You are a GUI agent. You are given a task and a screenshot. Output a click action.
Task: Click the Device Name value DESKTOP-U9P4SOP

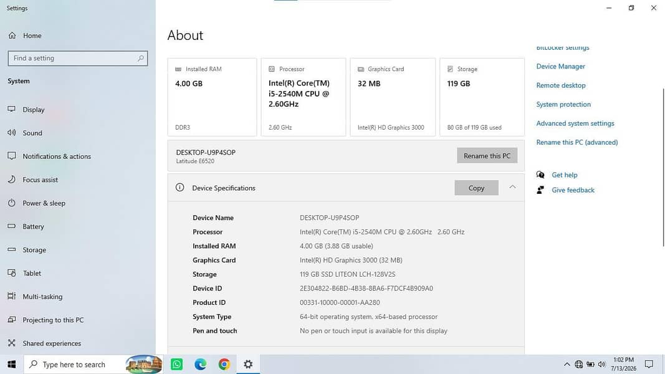coord(330,218)
